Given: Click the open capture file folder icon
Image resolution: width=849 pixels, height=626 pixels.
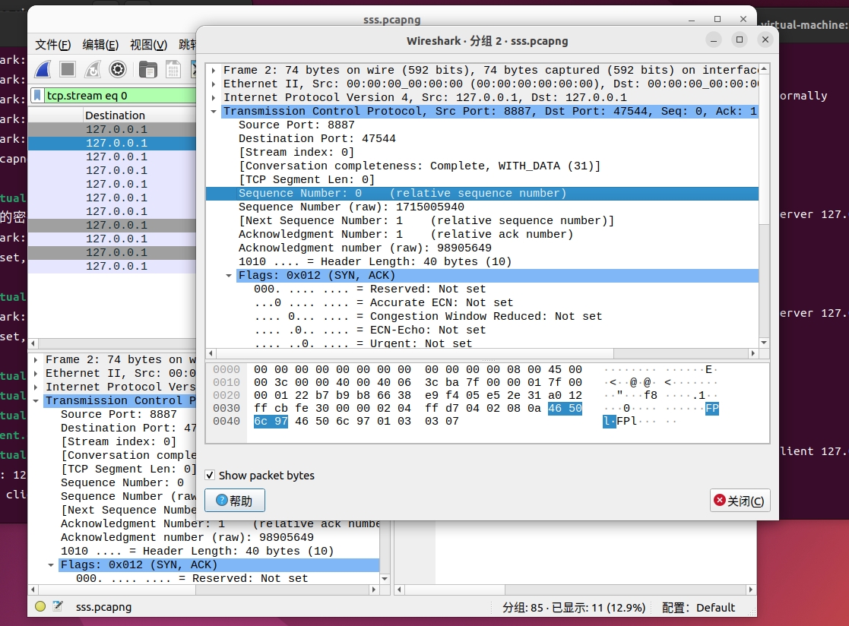Looking at the screenshot, I should 147,69.
